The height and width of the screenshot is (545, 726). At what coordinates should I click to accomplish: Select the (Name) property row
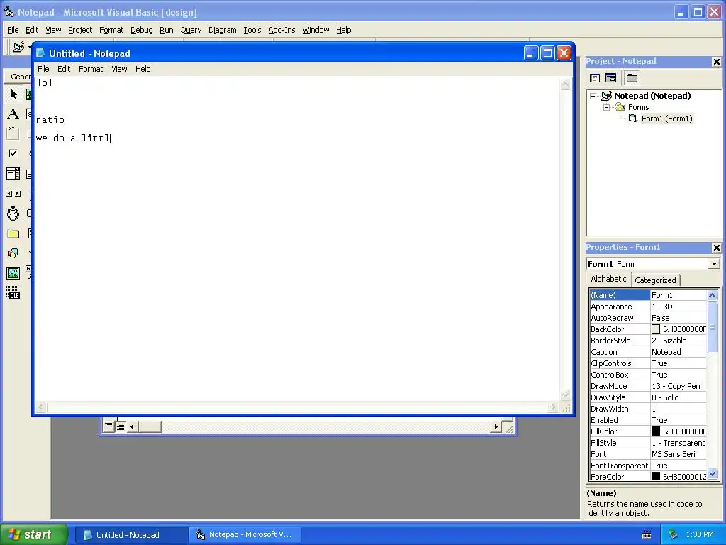[x=648, y=295]
